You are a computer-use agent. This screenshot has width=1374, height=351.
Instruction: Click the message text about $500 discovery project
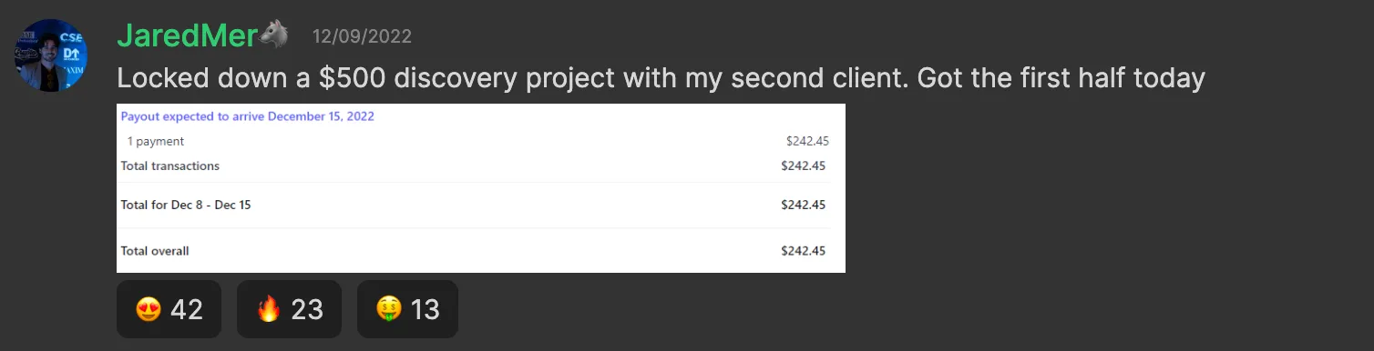click(661, 79)
